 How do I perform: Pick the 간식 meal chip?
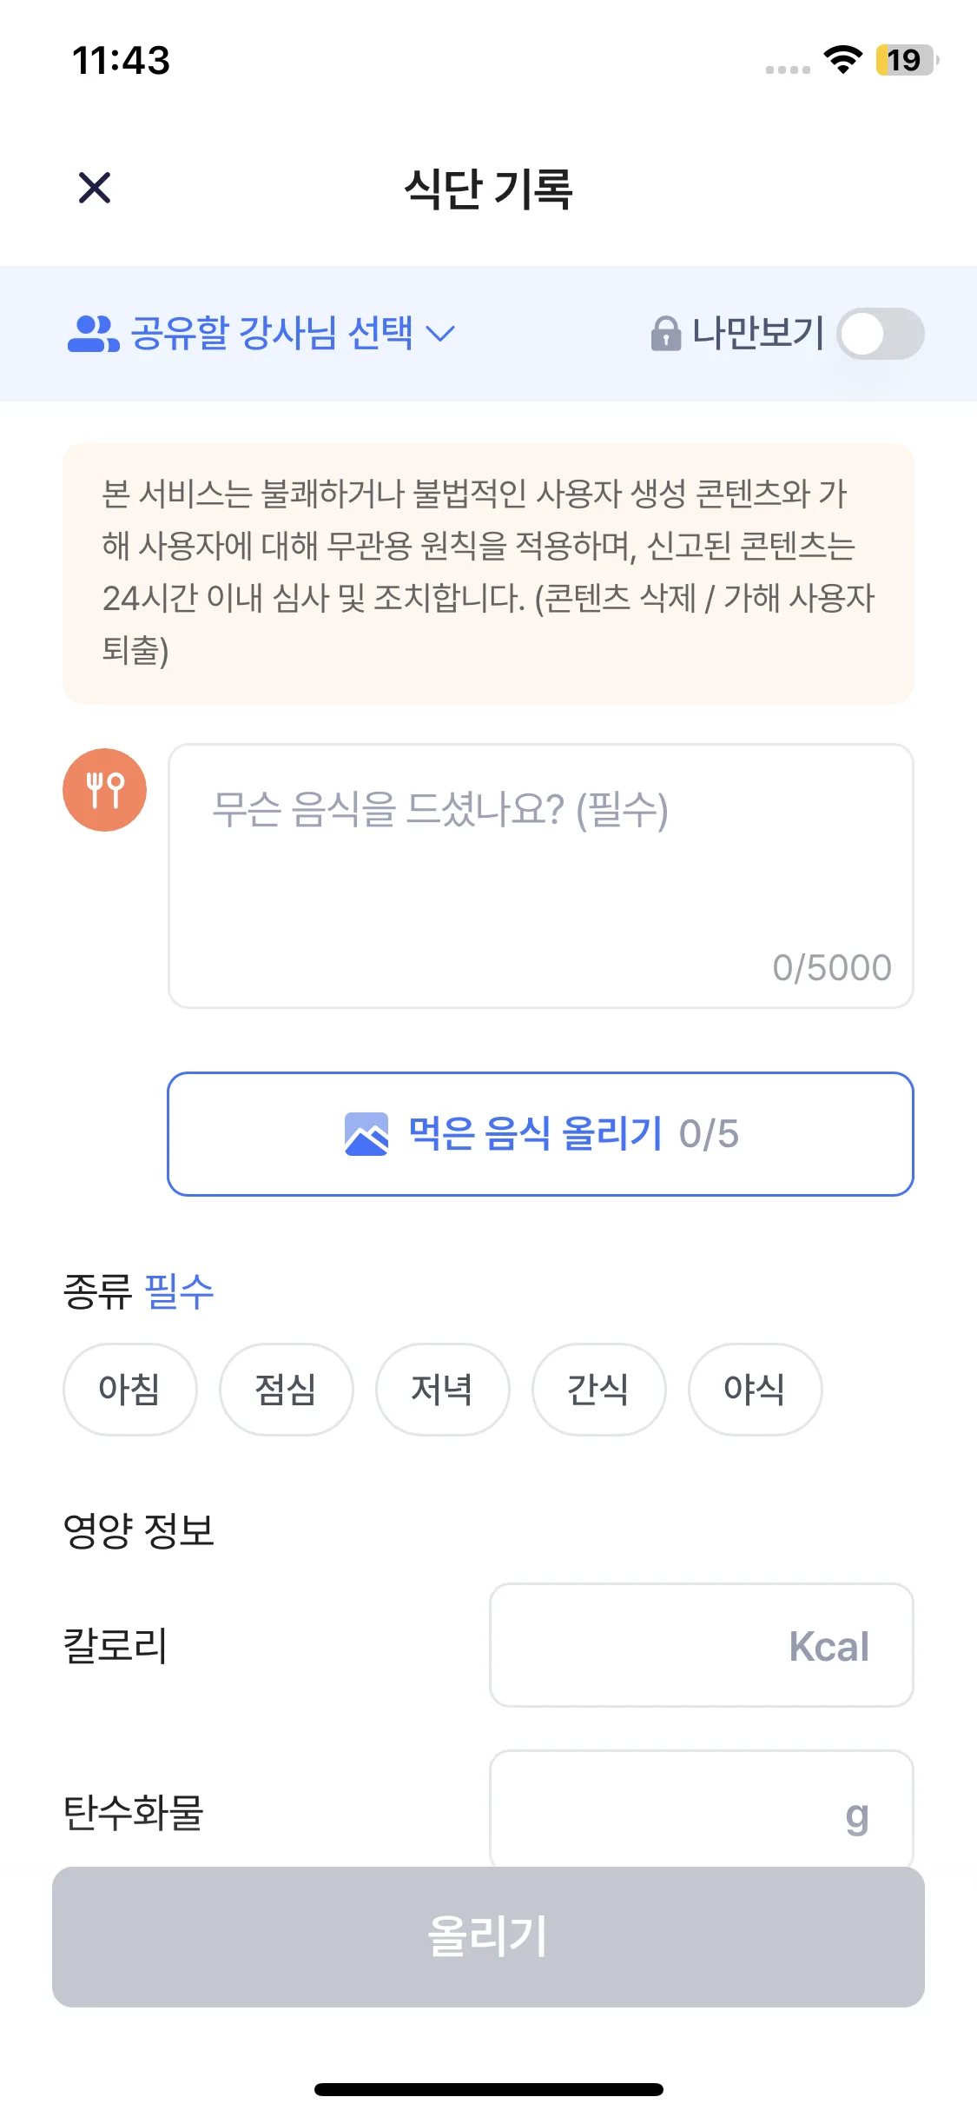pos(598,1389)
